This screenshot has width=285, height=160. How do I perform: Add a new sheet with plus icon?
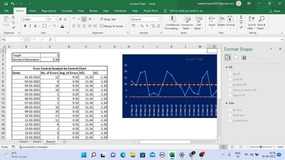(x=65, y=142)
